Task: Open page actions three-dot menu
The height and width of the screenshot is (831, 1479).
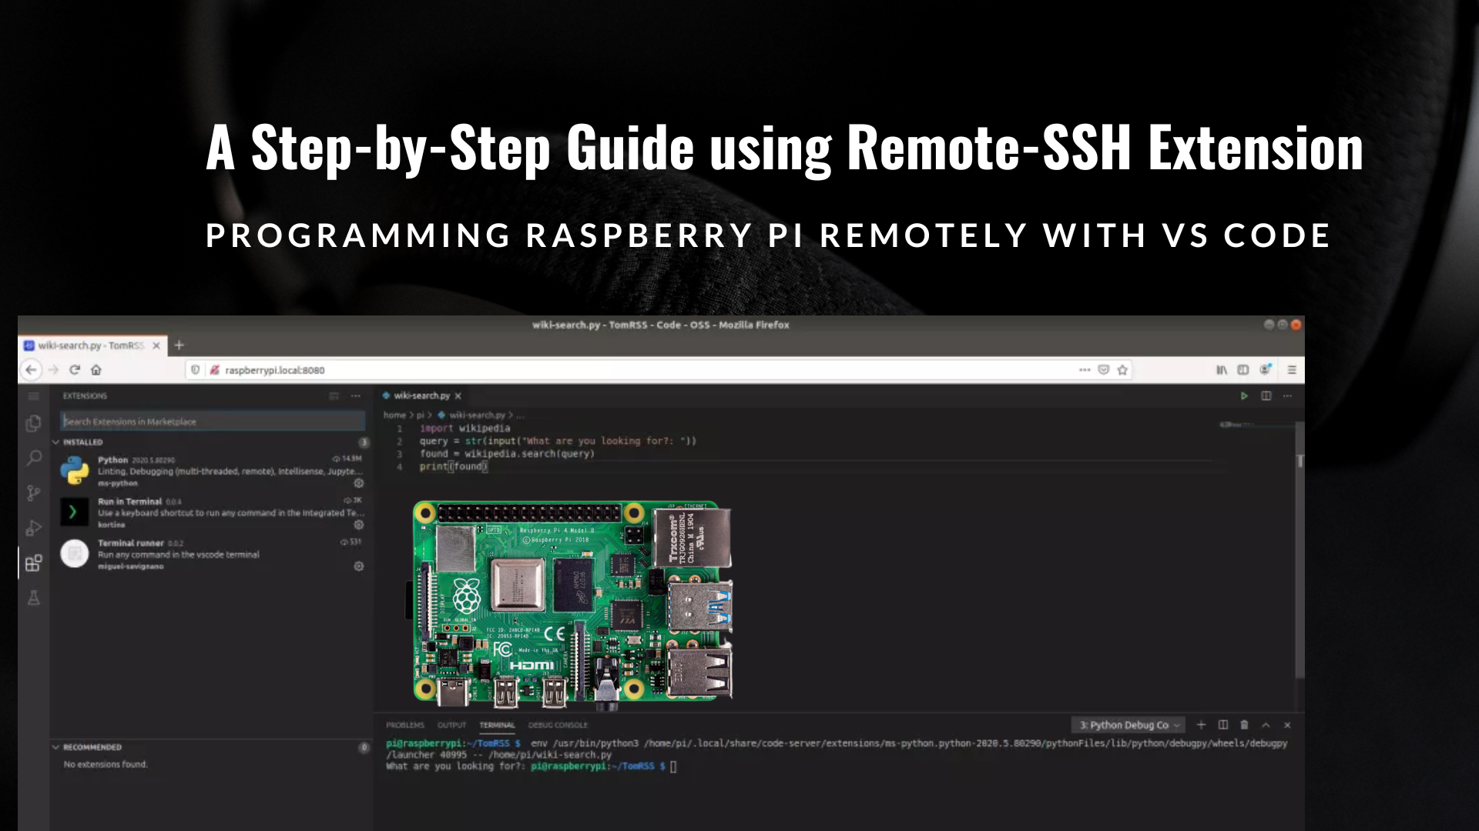Action: (x=1085, y=369)
